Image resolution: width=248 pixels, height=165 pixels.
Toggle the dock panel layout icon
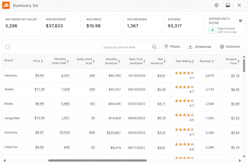[x=228, y=5]
